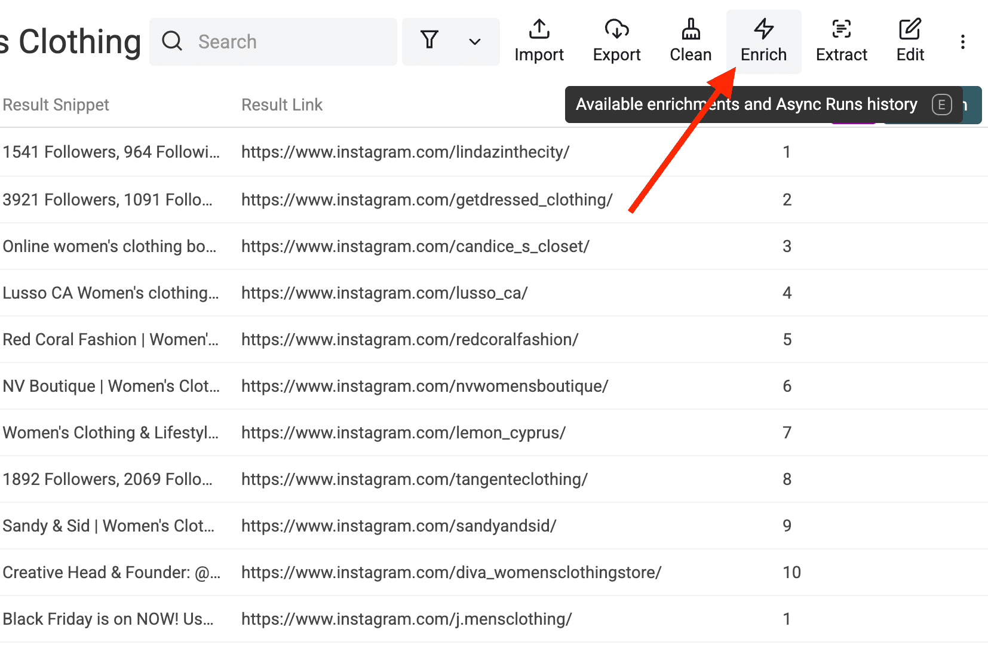
Task: Expand the filter dropdown chevron
Action: click(475, 42)
